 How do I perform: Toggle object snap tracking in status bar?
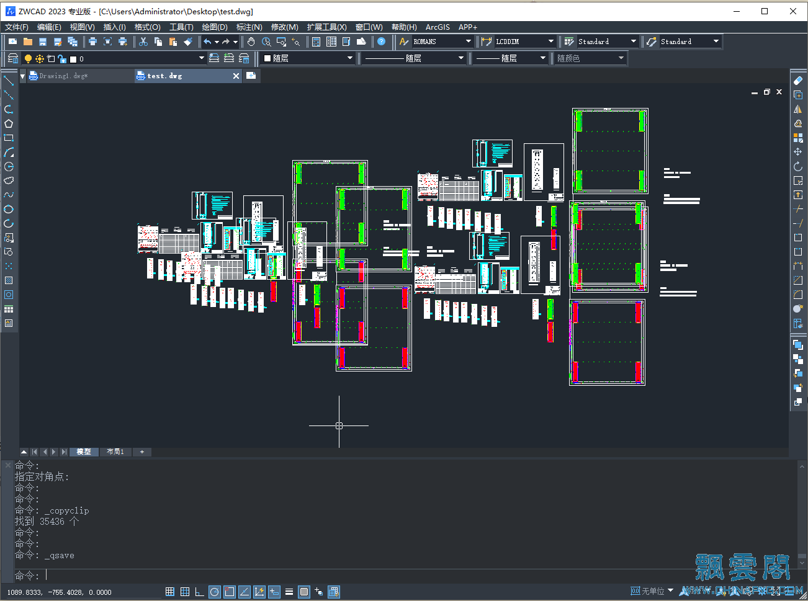point(245,592)
